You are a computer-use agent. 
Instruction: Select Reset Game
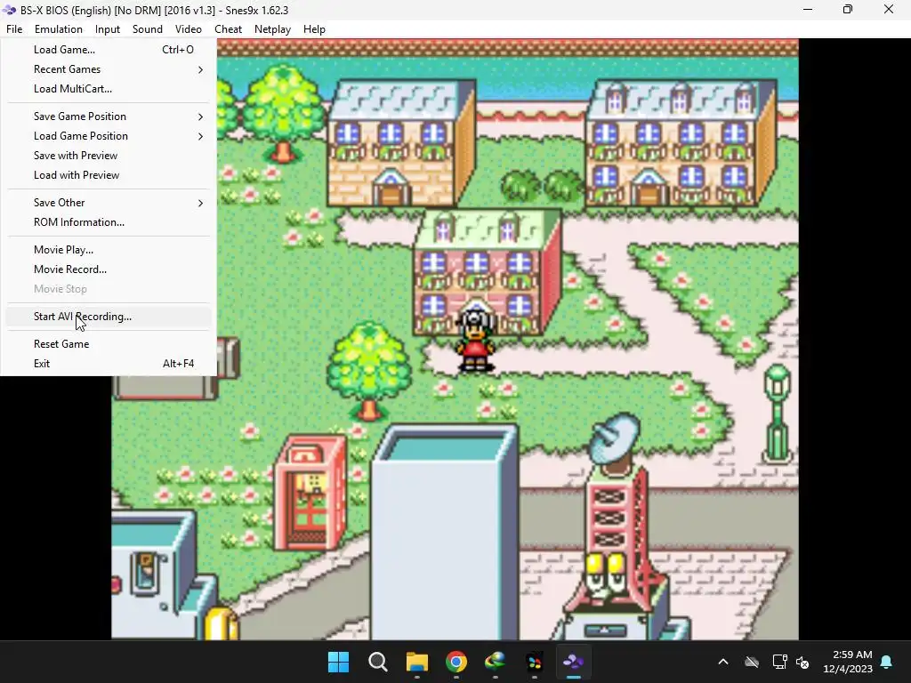click(x=109, y=344)
